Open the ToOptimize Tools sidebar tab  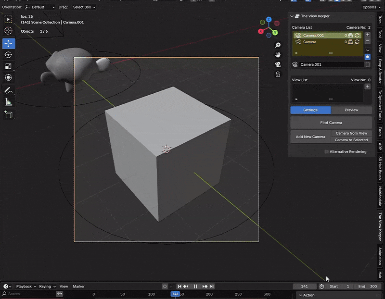pos(380,105)
